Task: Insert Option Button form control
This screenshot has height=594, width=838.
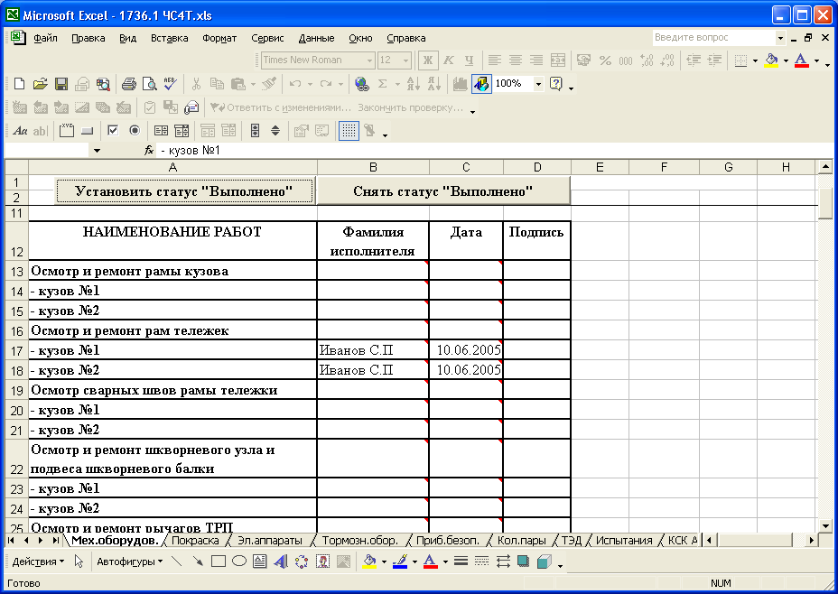Action: click(x=135, y=130)
